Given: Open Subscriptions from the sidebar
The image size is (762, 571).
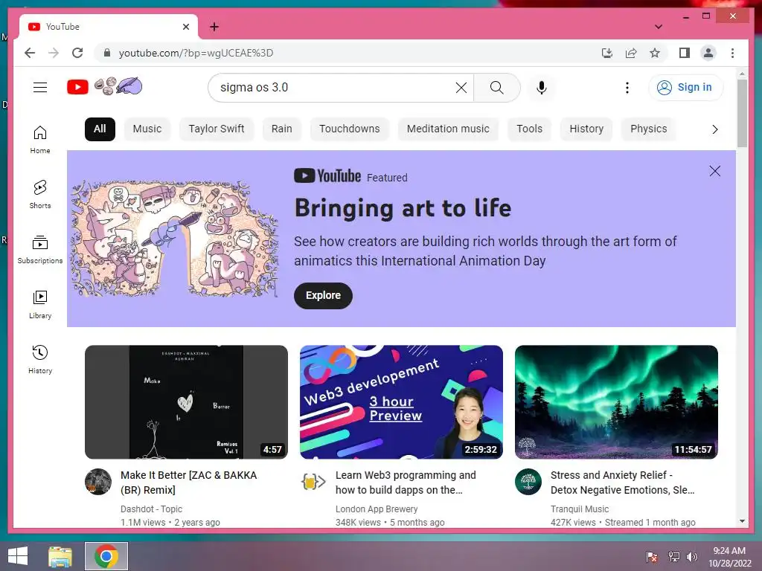Looking at the screenshot, I should click(x=40, y=250).
